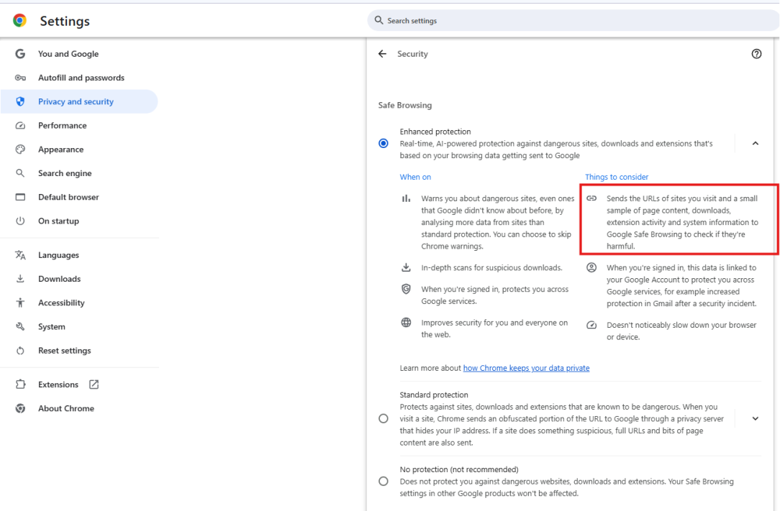780x511 pixels.
Task: Click the globe icon beside Improves security
Action: pyautogui.click(x=406, y=323)
